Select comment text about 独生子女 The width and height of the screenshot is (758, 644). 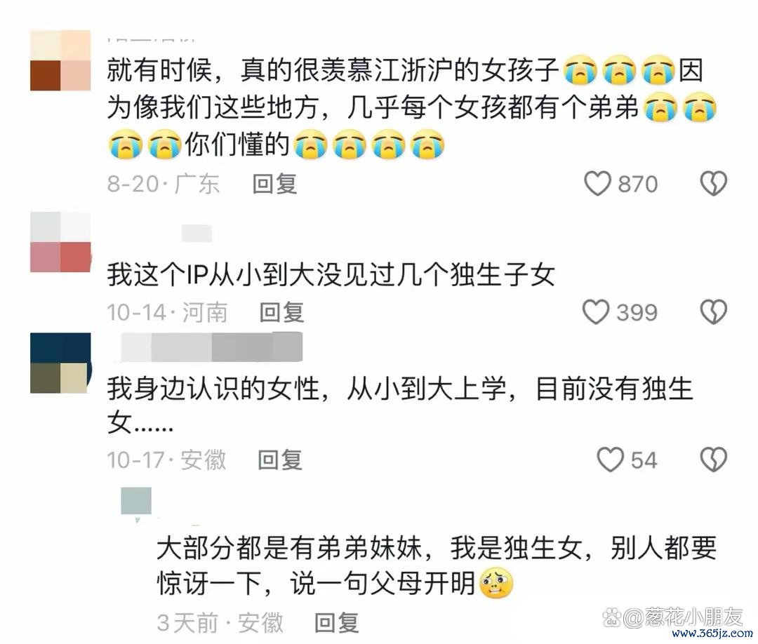(x=331, y=275)
